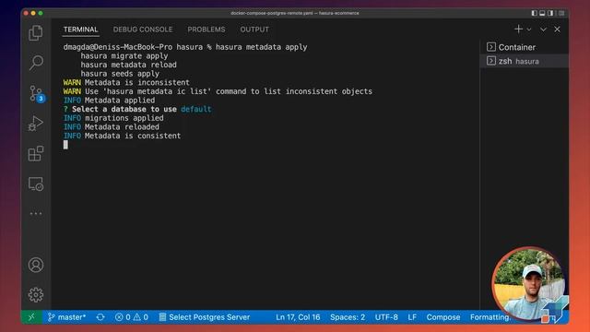Switch to TERMINAL tab
The image size is (590, 332).
click(80, 30)
